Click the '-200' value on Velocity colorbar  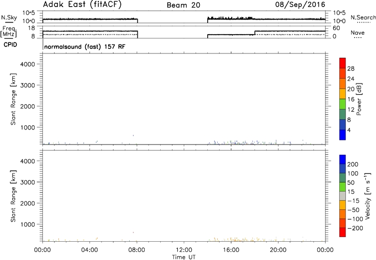tap(355, 228)
